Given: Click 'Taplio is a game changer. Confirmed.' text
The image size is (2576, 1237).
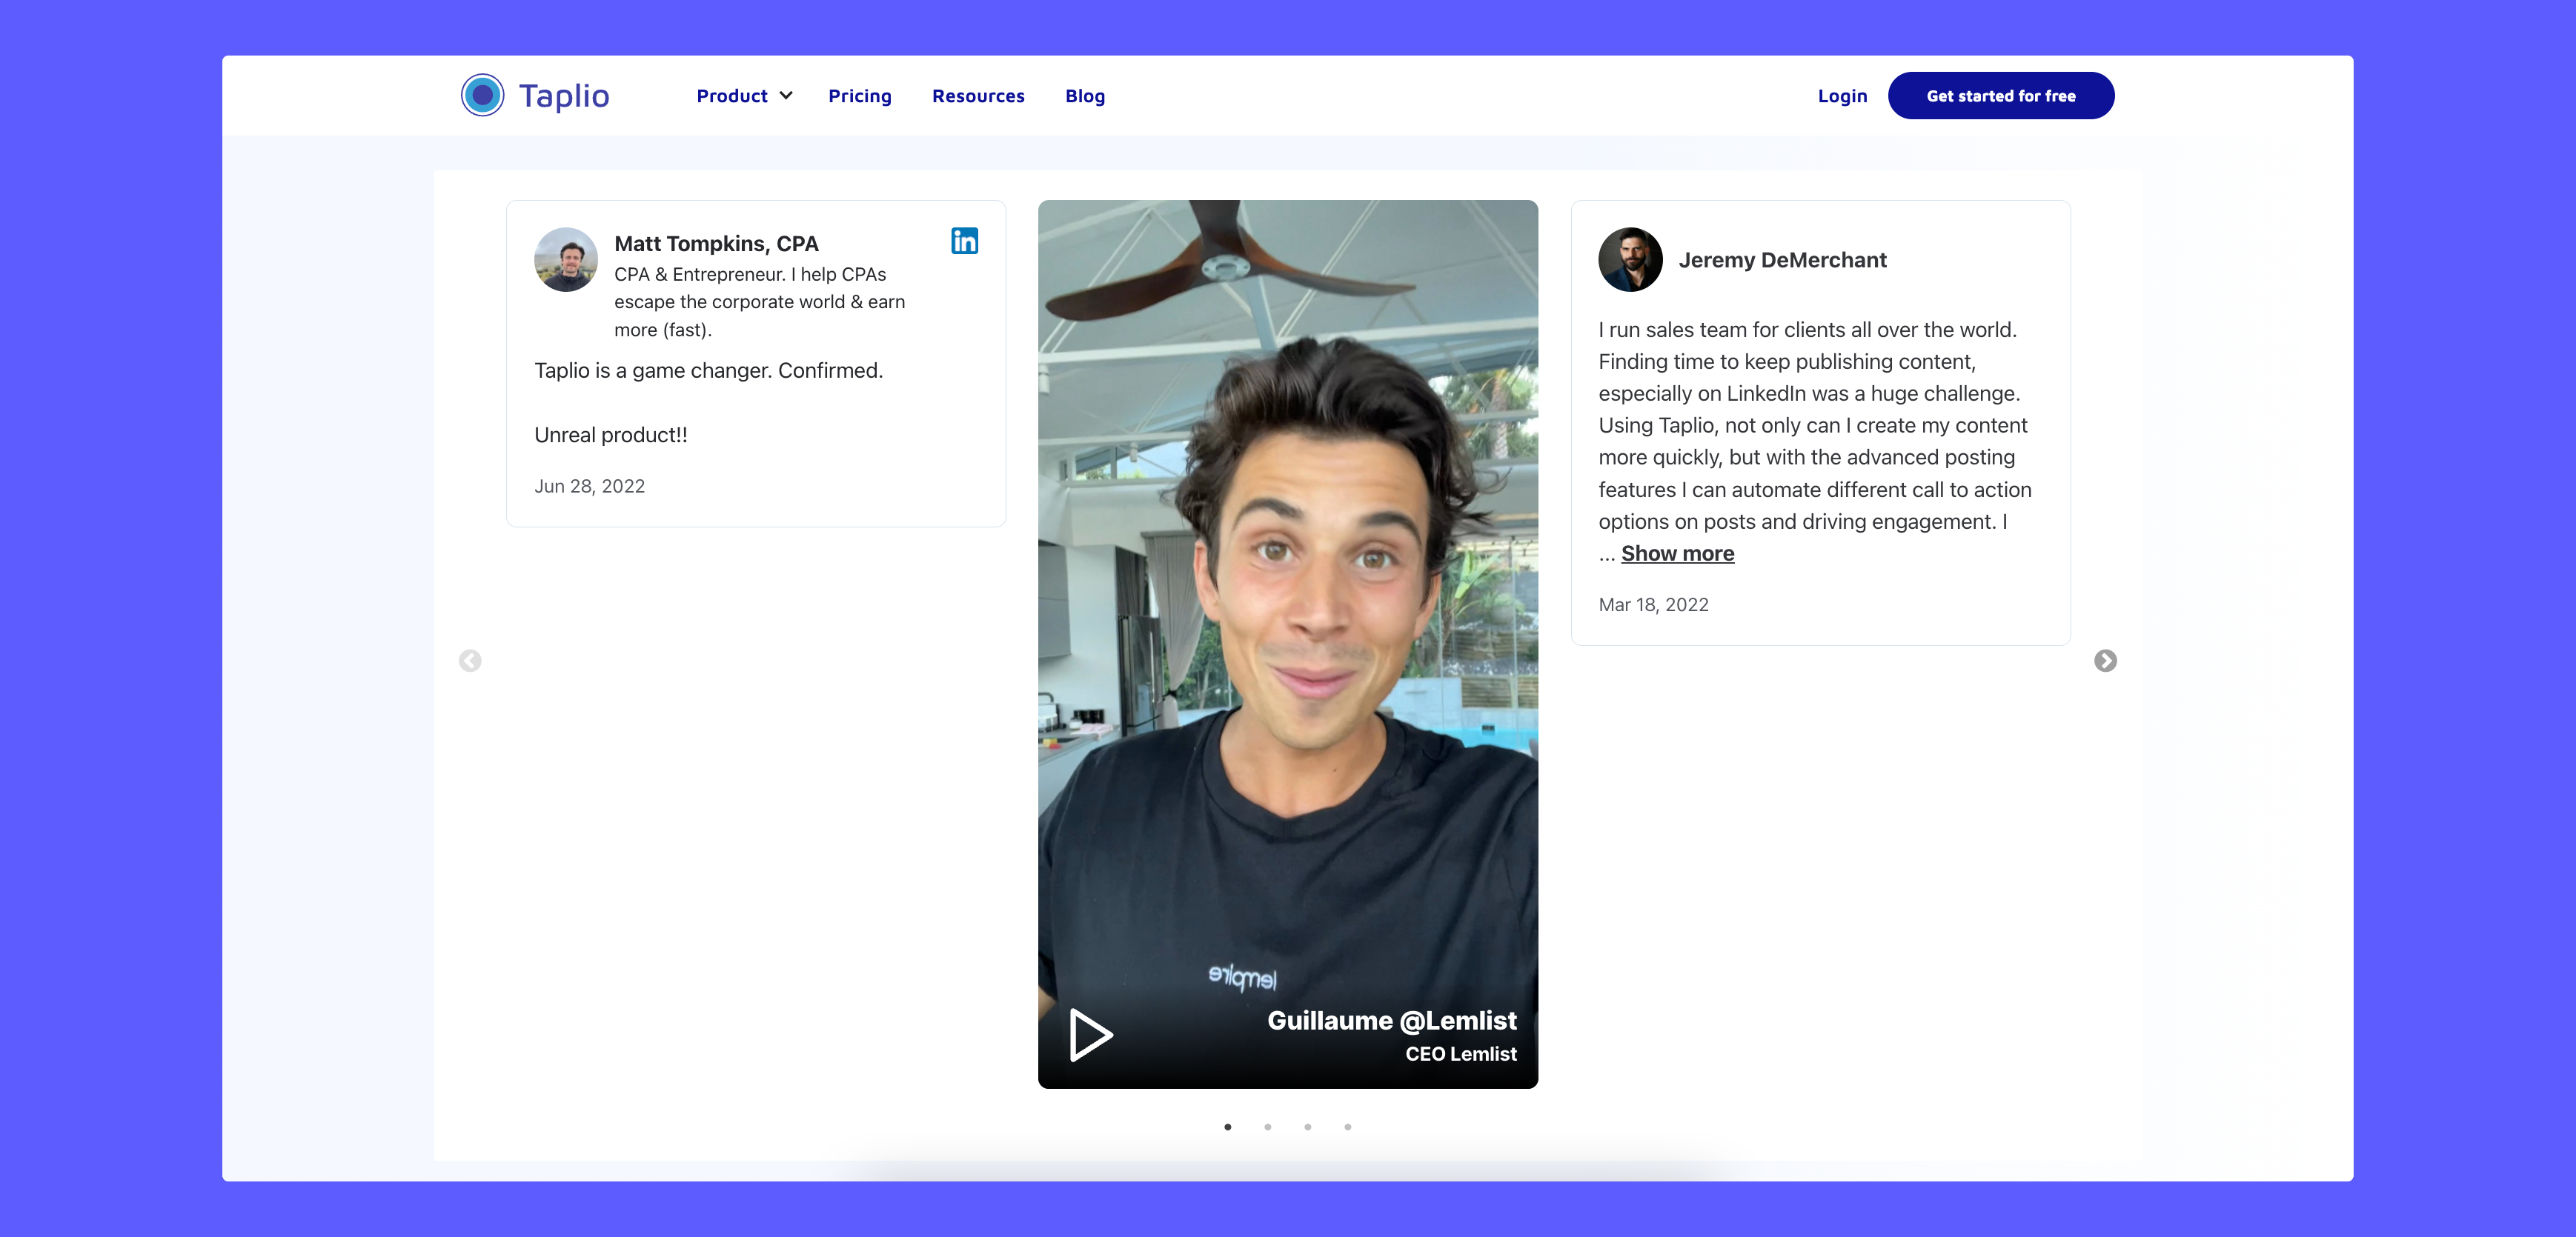Looking at the screenshot, I should coord(708,370).
